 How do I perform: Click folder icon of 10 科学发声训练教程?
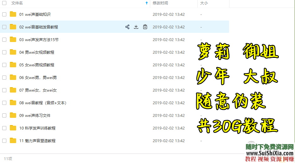point(13,128)
